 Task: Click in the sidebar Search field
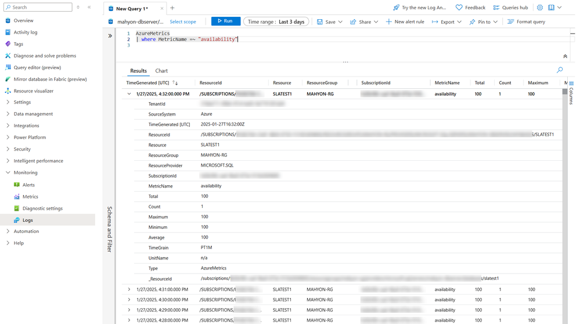[38, 7]
